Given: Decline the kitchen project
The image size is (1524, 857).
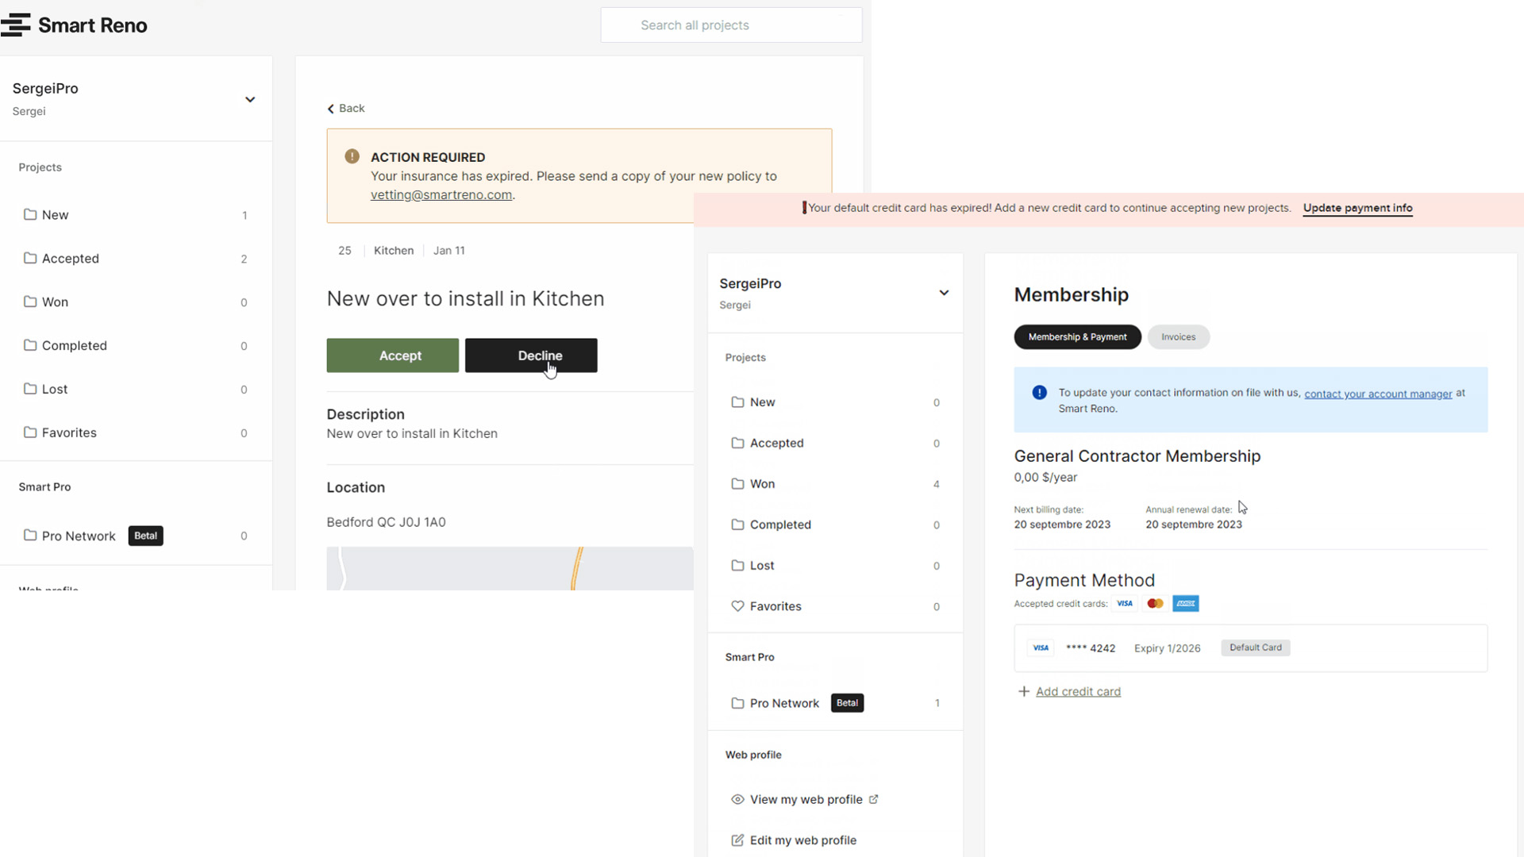Looking at the screenshot, I should coord(531,355).
